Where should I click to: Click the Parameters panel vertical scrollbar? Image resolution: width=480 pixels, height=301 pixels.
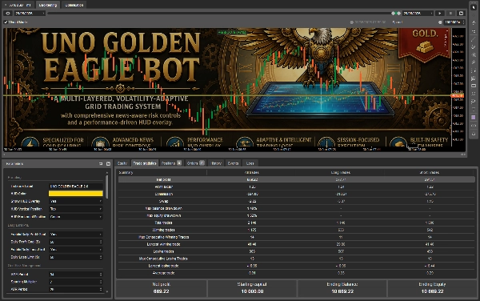[107, 187]
